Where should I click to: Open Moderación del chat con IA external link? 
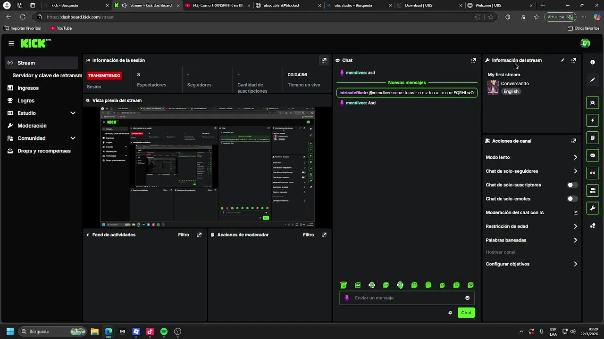coord(575,213)
